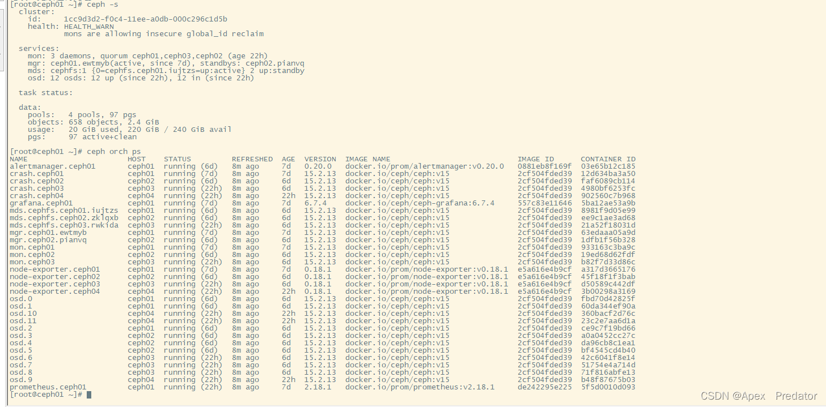Viewport: 826px width, 407px height.
Task: Select container ID 5ba12ae53a9b
Action: pyautogui.click(x=608, y=203)
